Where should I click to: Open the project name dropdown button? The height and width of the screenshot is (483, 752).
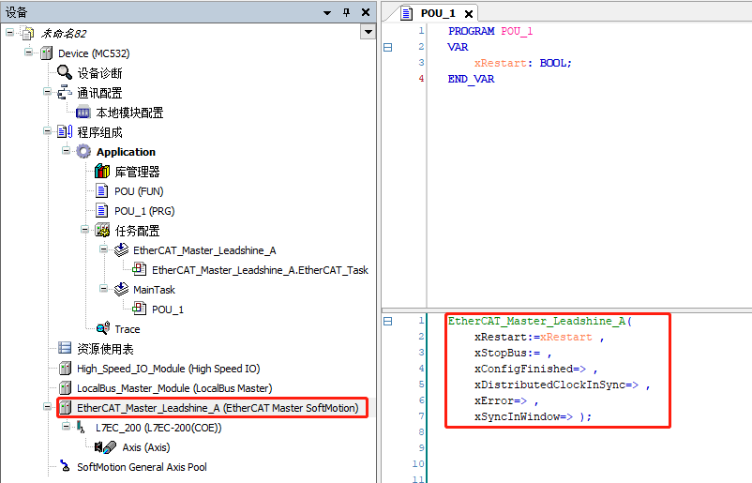[x=368, y=32]
